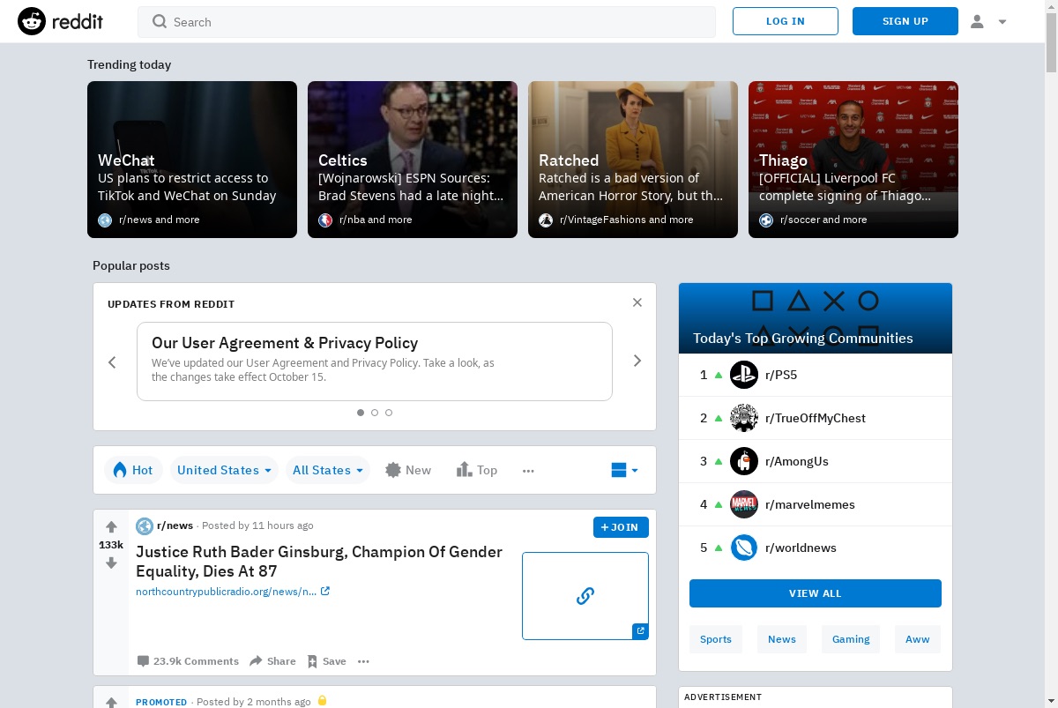Go to next update with right chevron

[x=637, y=361]
